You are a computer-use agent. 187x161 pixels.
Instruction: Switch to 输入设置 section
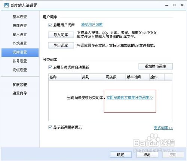20,34
